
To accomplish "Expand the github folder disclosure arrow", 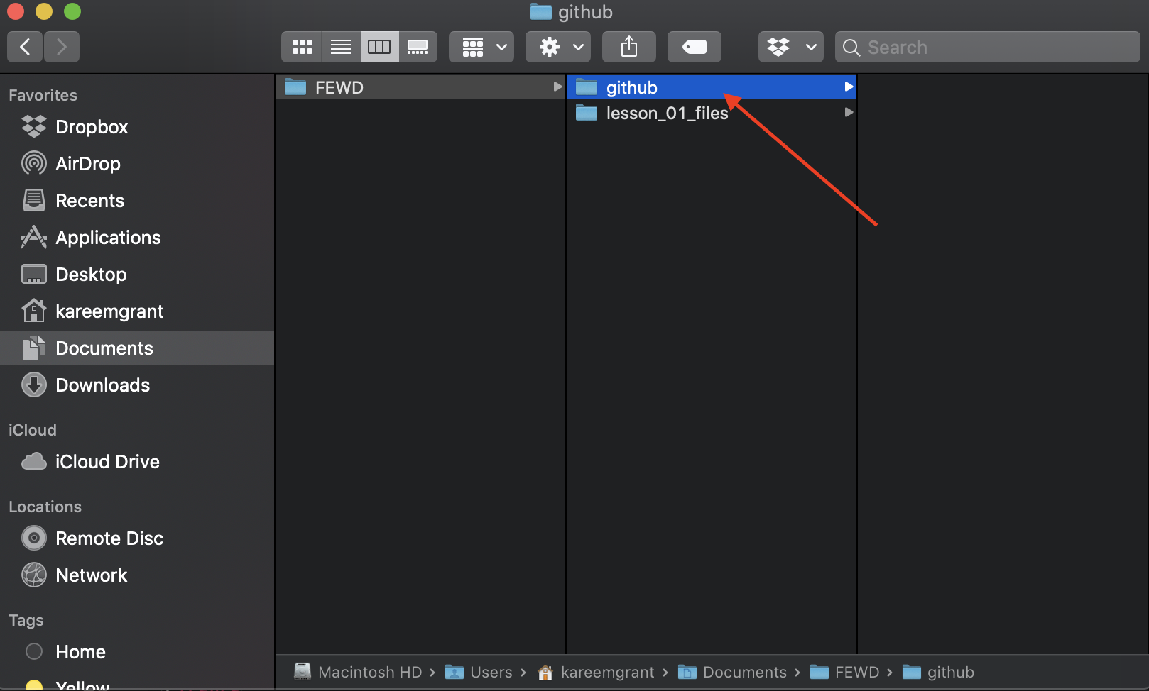I will click(849, 87).
